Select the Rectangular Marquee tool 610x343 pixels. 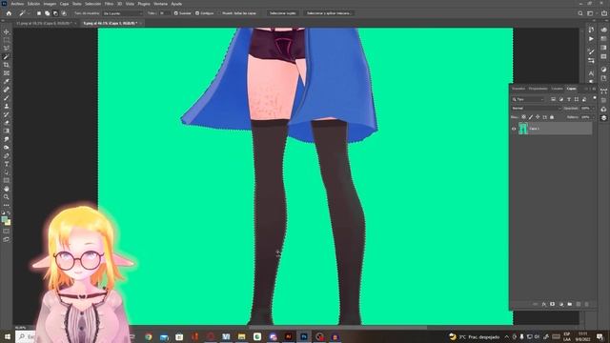click(7, 40)
